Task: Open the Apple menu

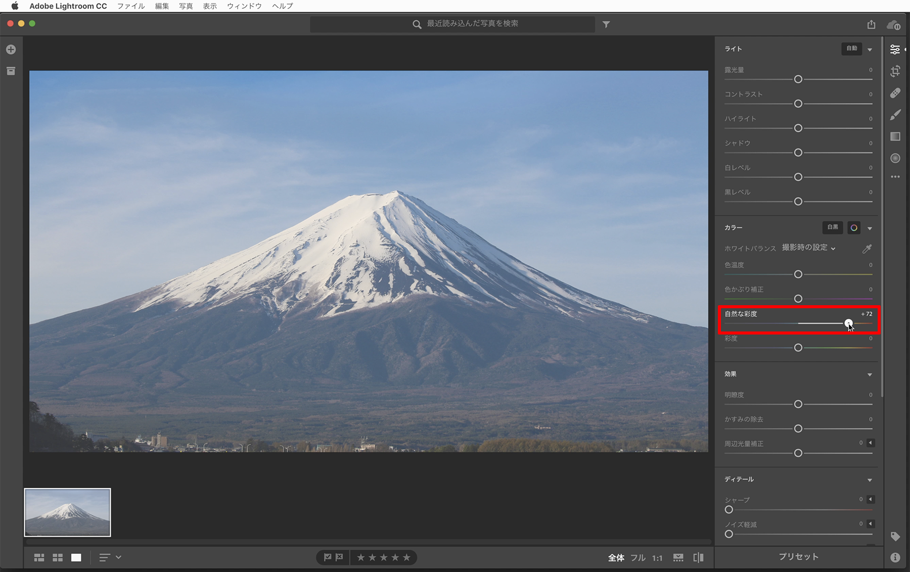Action: coord(15,6)
